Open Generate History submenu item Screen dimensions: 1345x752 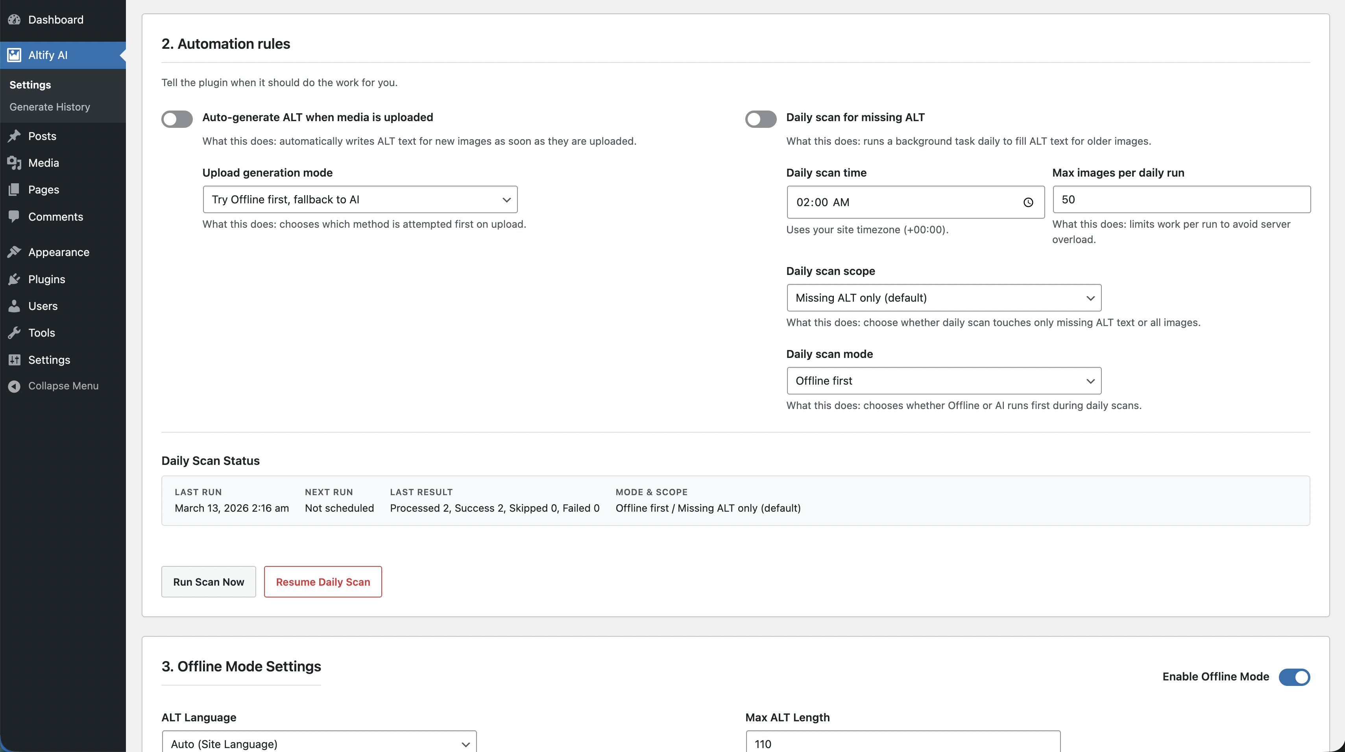[50, 107]
